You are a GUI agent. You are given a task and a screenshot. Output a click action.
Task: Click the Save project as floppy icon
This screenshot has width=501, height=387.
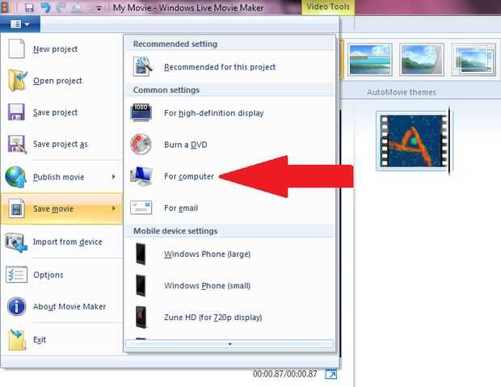coord(17,144)
